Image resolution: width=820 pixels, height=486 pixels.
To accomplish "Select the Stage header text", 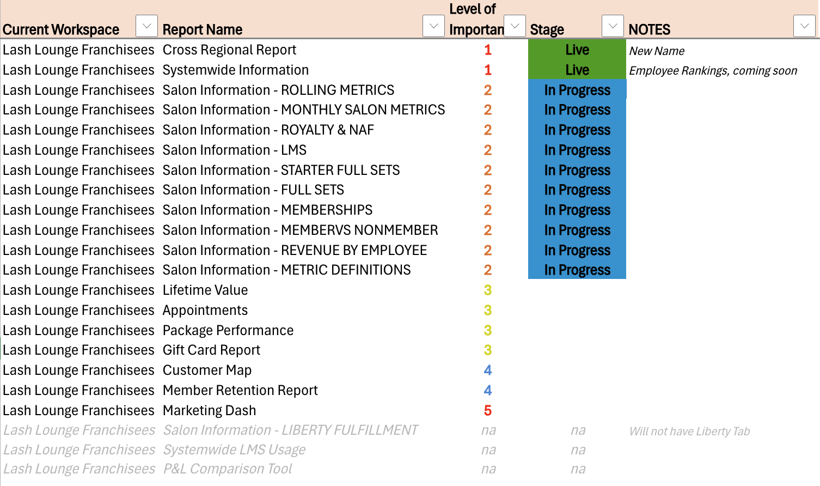I will click(547, 29).
